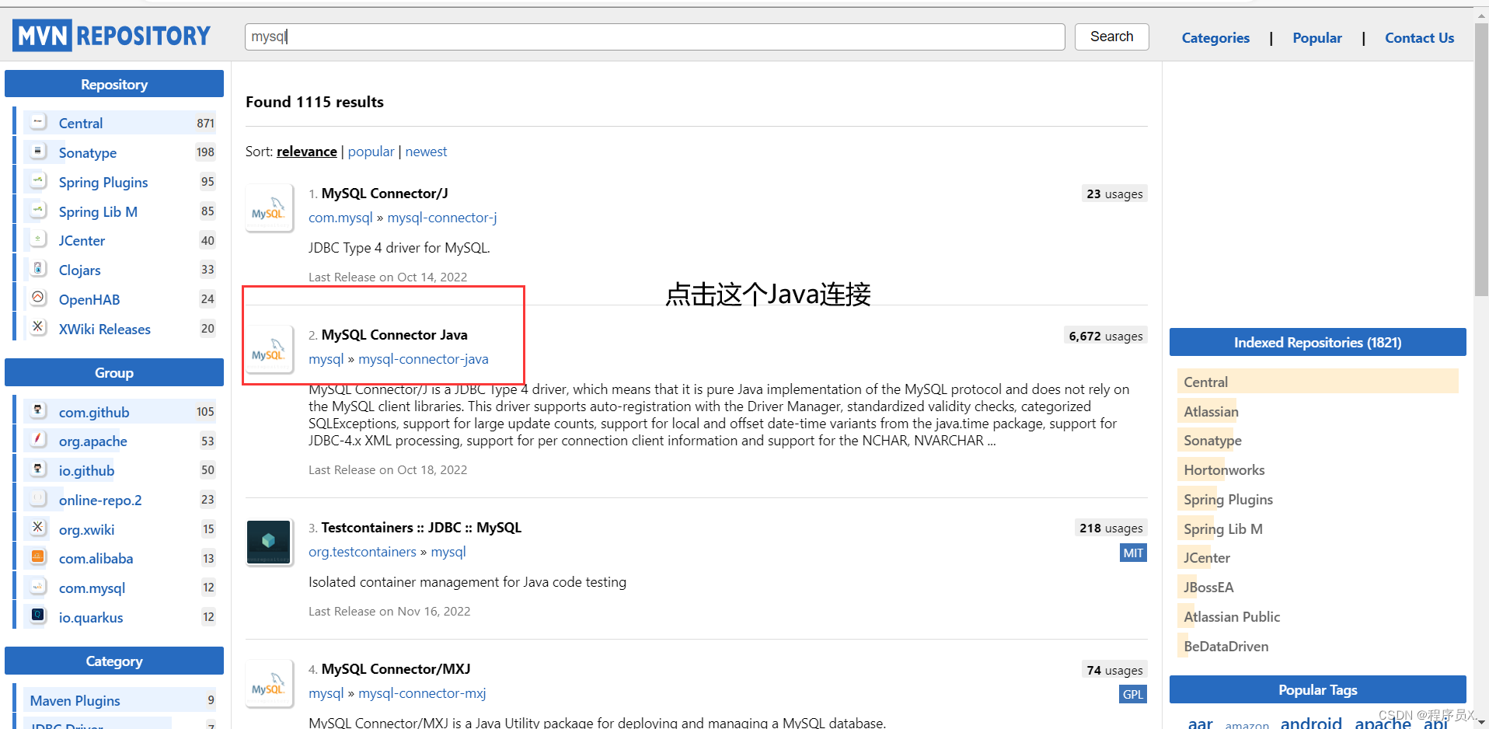Viewport: 1489px width, 729px height.
Task: Click the org.apache feather icon
Action: point(38,440)
